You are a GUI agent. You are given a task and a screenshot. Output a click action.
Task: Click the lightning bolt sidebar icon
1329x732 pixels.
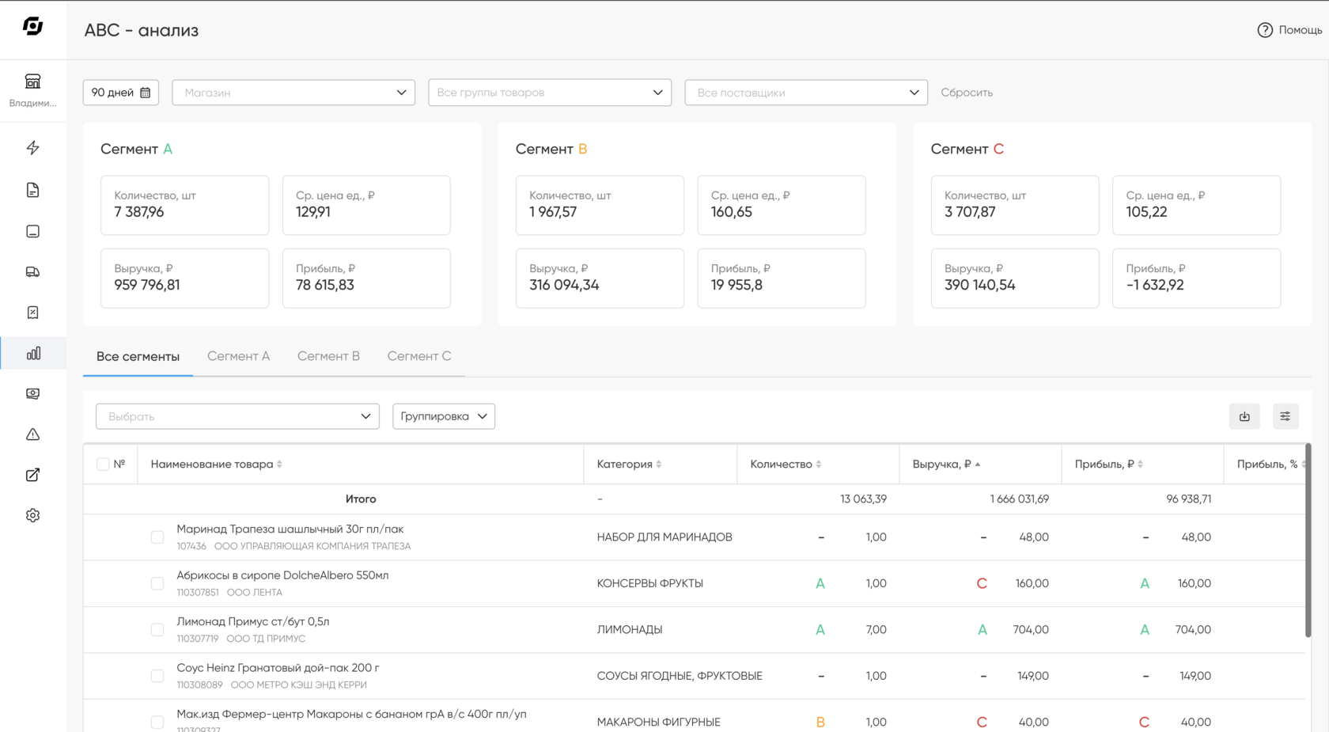click(x=32, y=148)
